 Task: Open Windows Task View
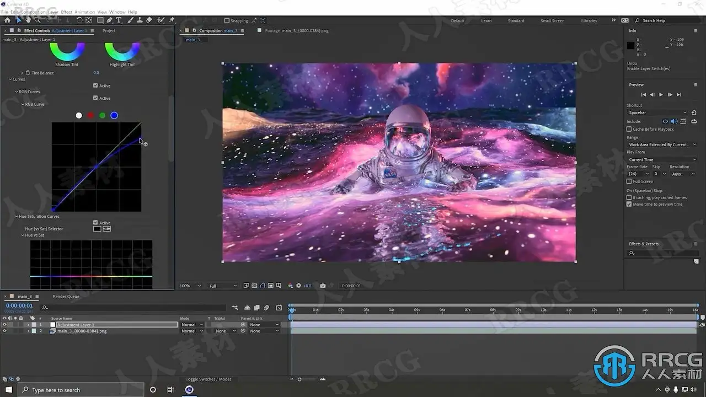click(170, 390)
